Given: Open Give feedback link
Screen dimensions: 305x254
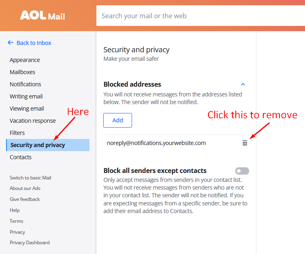Looking at the screenshot, I should point(25,199).
